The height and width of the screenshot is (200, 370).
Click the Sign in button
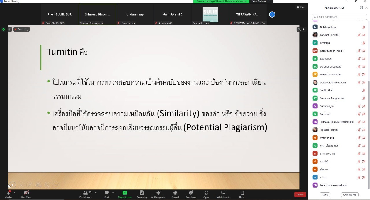point(301,29)
